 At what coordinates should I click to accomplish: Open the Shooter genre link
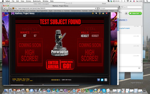pos(20,79)
